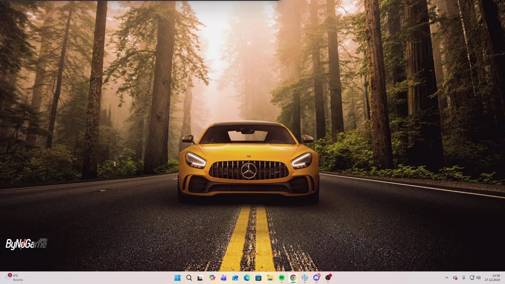Click show desktop strip at taskbar end
The image size is (505, 284).
[x=504, y=278]
